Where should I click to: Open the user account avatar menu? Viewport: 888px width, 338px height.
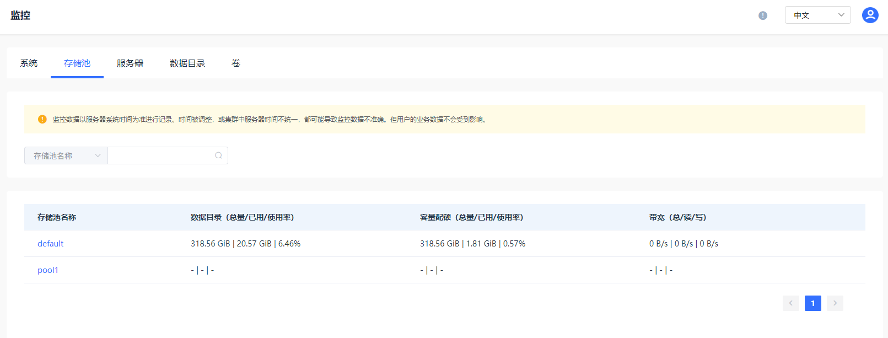click(870, 15)
